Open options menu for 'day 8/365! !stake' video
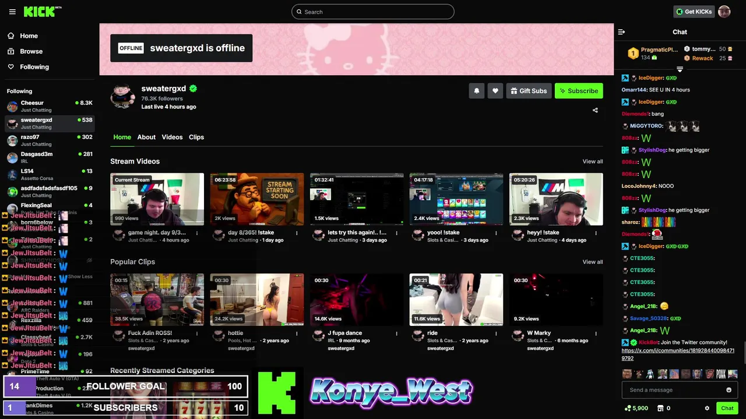The width and height of the screenshot is (746, 419). point(297,233)
